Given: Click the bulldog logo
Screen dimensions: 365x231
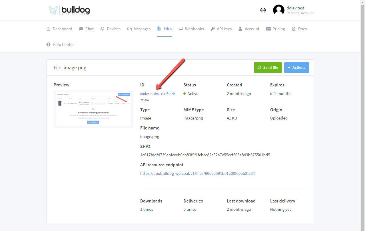Looking at the screenshot, I should (69, 10).
